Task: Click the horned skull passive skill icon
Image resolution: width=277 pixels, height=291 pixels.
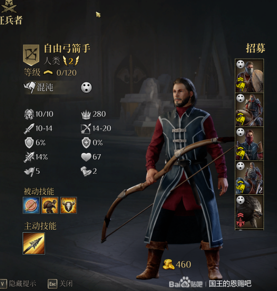Action: (68, 205)
